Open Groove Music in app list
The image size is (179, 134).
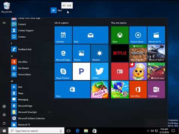click(31, 74)
